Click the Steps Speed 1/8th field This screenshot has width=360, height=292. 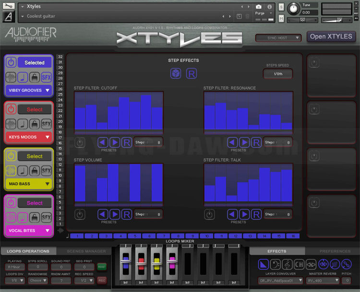pyautogui.click(x=278, y=74)
